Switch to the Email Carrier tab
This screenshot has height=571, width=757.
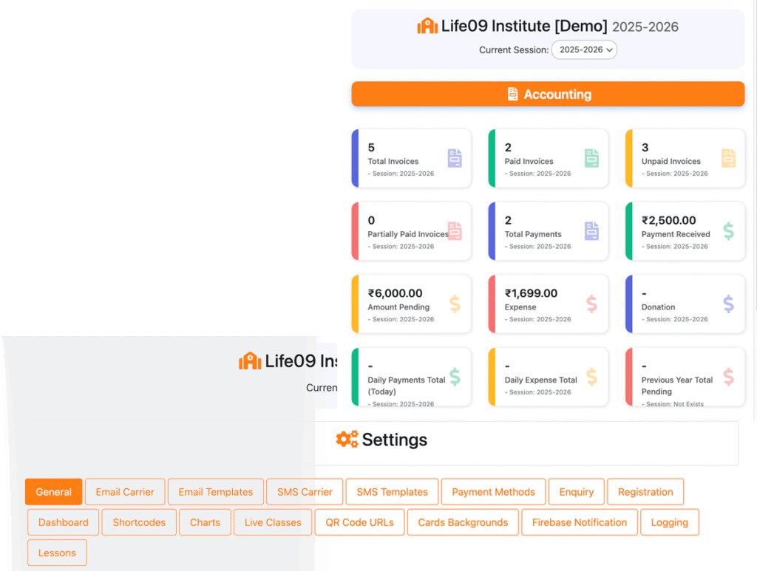point(125,492)
